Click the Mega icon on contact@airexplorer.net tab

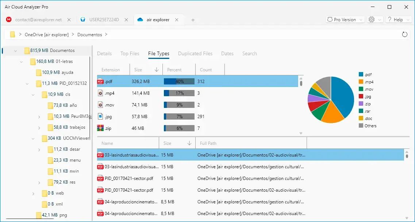point(9,20)
